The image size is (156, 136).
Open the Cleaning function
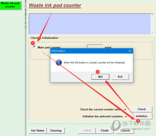tap(56, 131)
